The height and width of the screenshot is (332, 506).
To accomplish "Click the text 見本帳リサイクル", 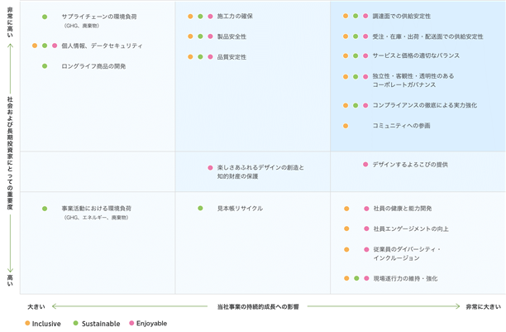I will pos(240,209).
